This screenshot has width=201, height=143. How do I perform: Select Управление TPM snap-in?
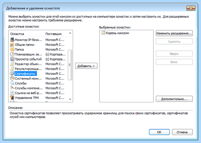click(27, 98)
